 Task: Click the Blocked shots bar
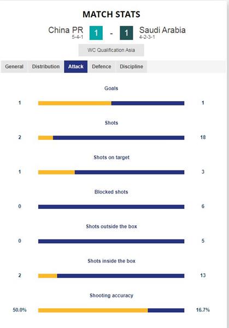(x=111, y=207)
